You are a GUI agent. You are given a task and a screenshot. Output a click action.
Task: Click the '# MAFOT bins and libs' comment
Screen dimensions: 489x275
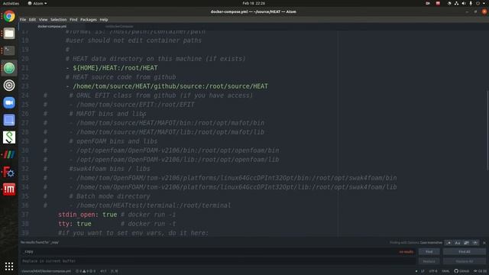(x=108, y=114)
